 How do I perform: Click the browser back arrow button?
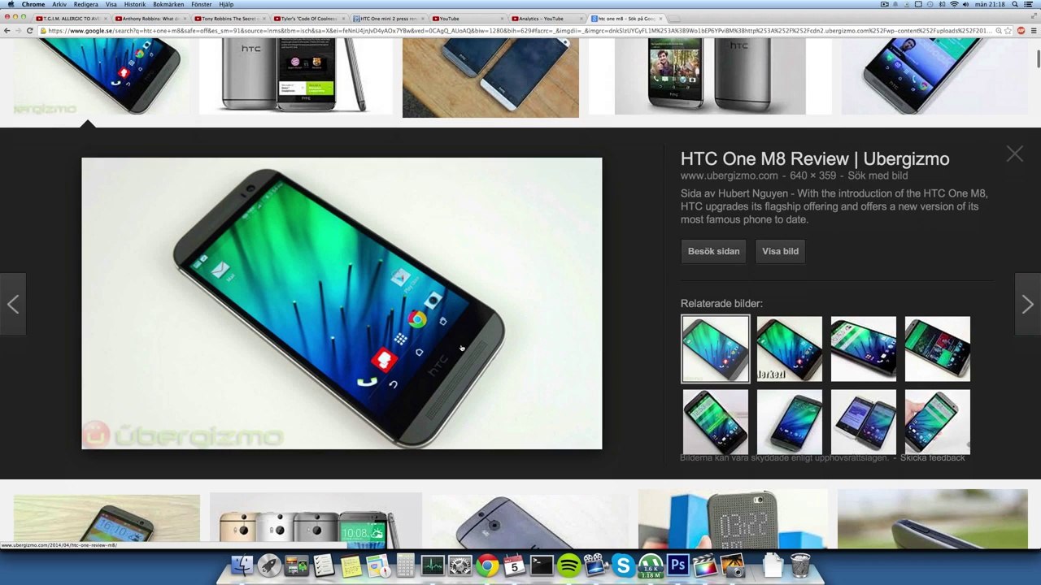pos(7,31)
